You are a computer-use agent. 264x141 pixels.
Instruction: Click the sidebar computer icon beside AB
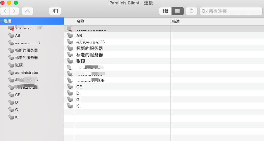pyautogui.click(x=11, y=35)
